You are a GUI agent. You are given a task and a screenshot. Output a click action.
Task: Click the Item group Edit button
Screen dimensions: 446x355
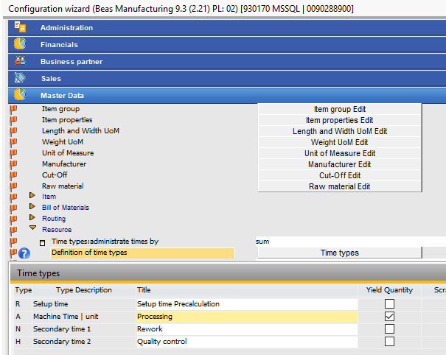click(x=339, y=109)
